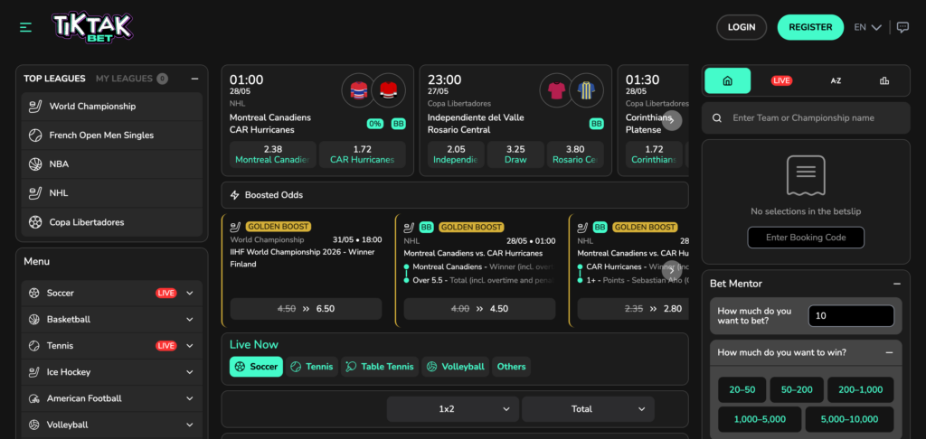Click the Soccer LIVE badge in Menu
Viewport: 926px width, 439px height.
(166, 294)
